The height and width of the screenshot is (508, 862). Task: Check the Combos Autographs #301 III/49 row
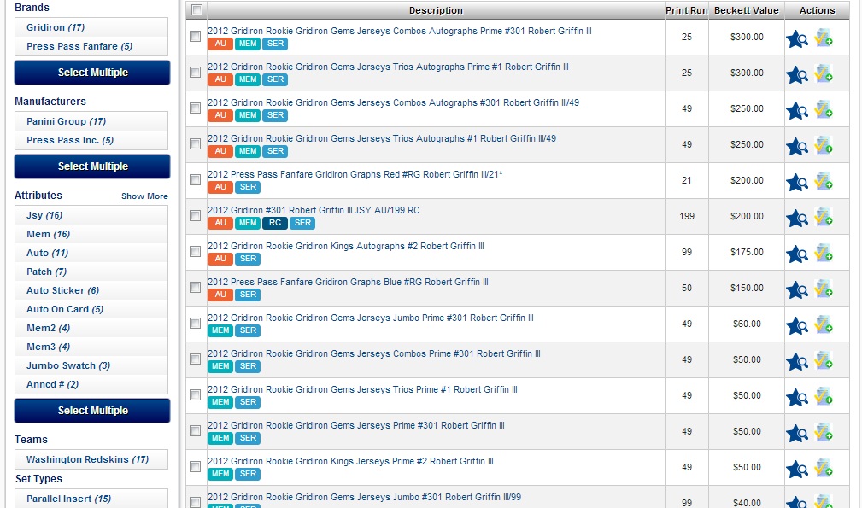[x=195, y=108]
